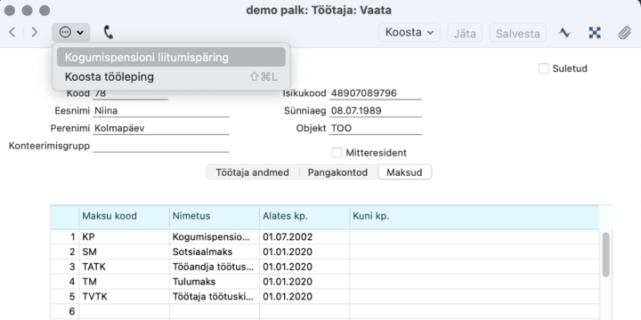The height and width of the screenshot is (320, 641).
Task: Click the tax table vertical scrollbar thumb
Action: (x=606, y=254)
